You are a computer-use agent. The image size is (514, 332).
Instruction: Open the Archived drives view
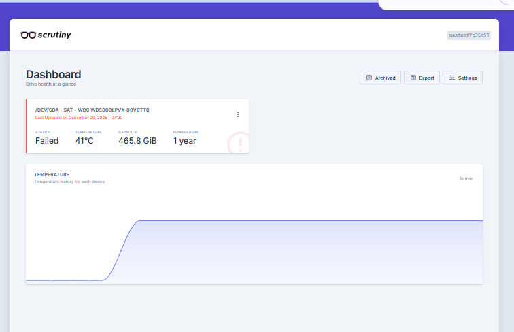(x=380, y=78)
